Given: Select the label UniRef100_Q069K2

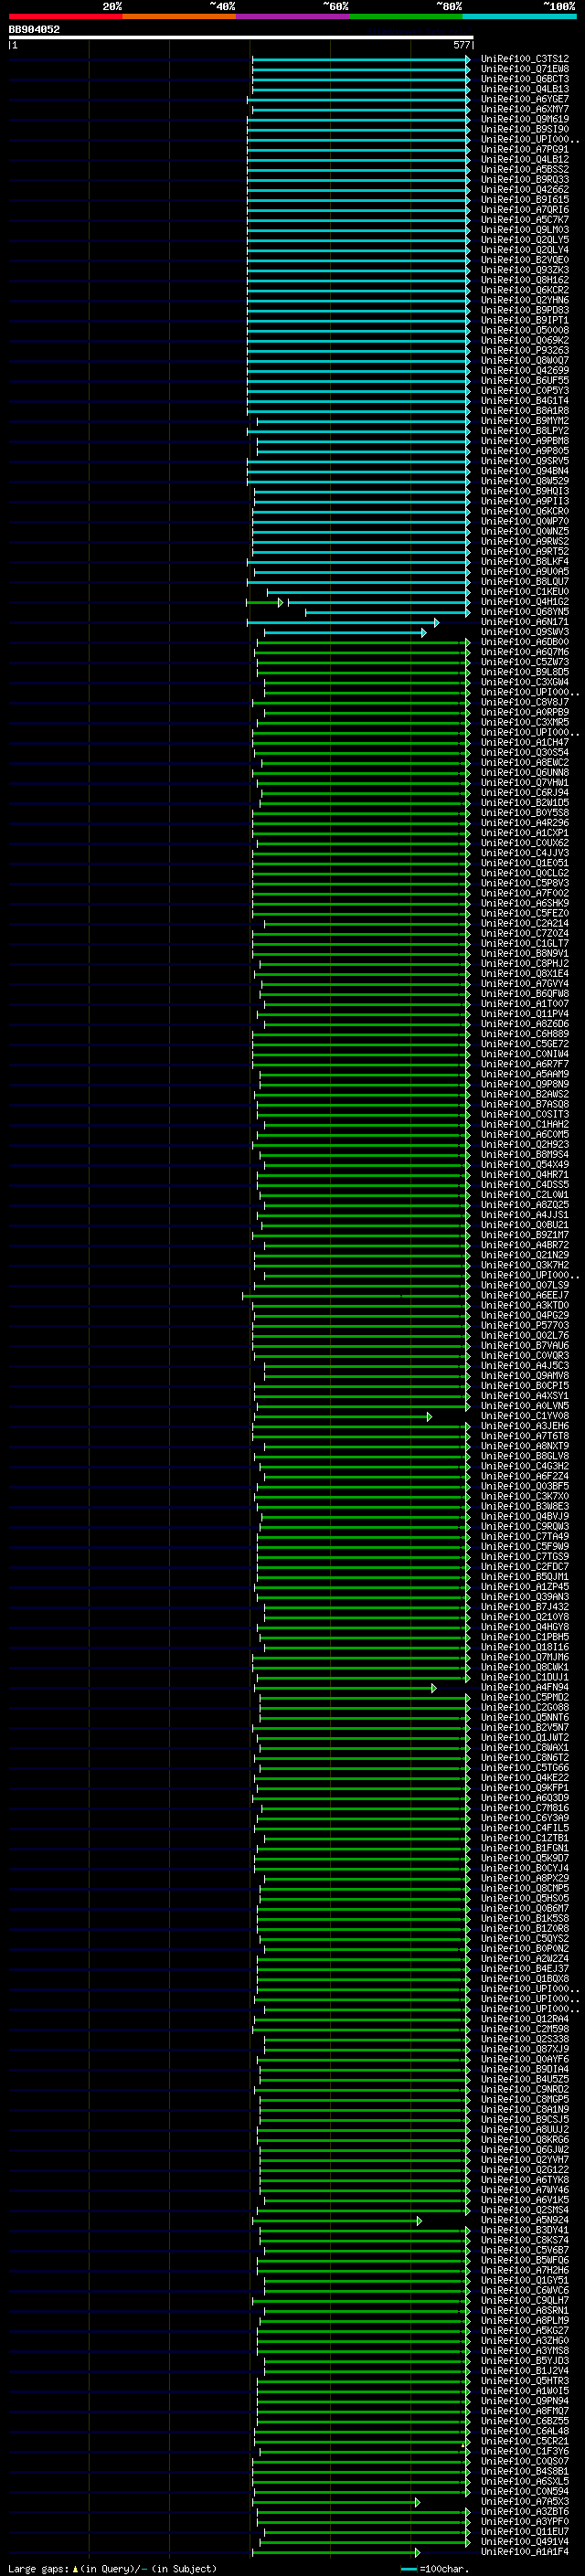Looking at the screenshot, I should click(524, 340).
